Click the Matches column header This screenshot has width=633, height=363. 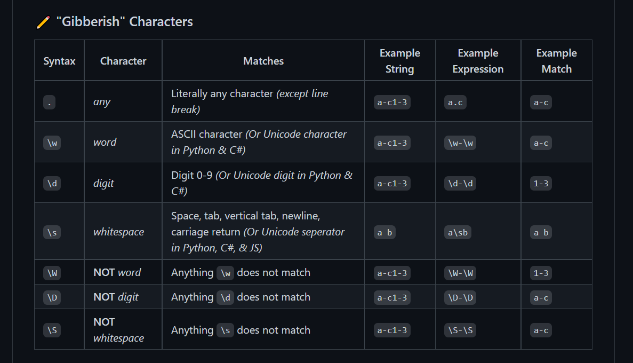coord(263,61)
